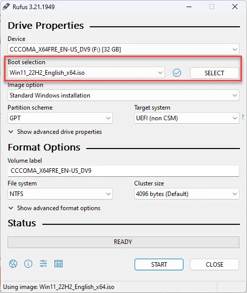Click the Volume label text field
The height and width of the screenshot is (293, 247).
pos(124,171)
